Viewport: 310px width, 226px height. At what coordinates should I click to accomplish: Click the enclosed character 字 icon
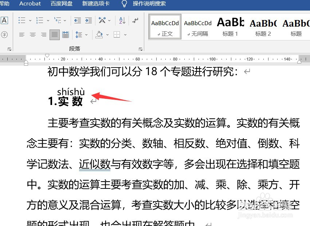(x=4, y=35)
